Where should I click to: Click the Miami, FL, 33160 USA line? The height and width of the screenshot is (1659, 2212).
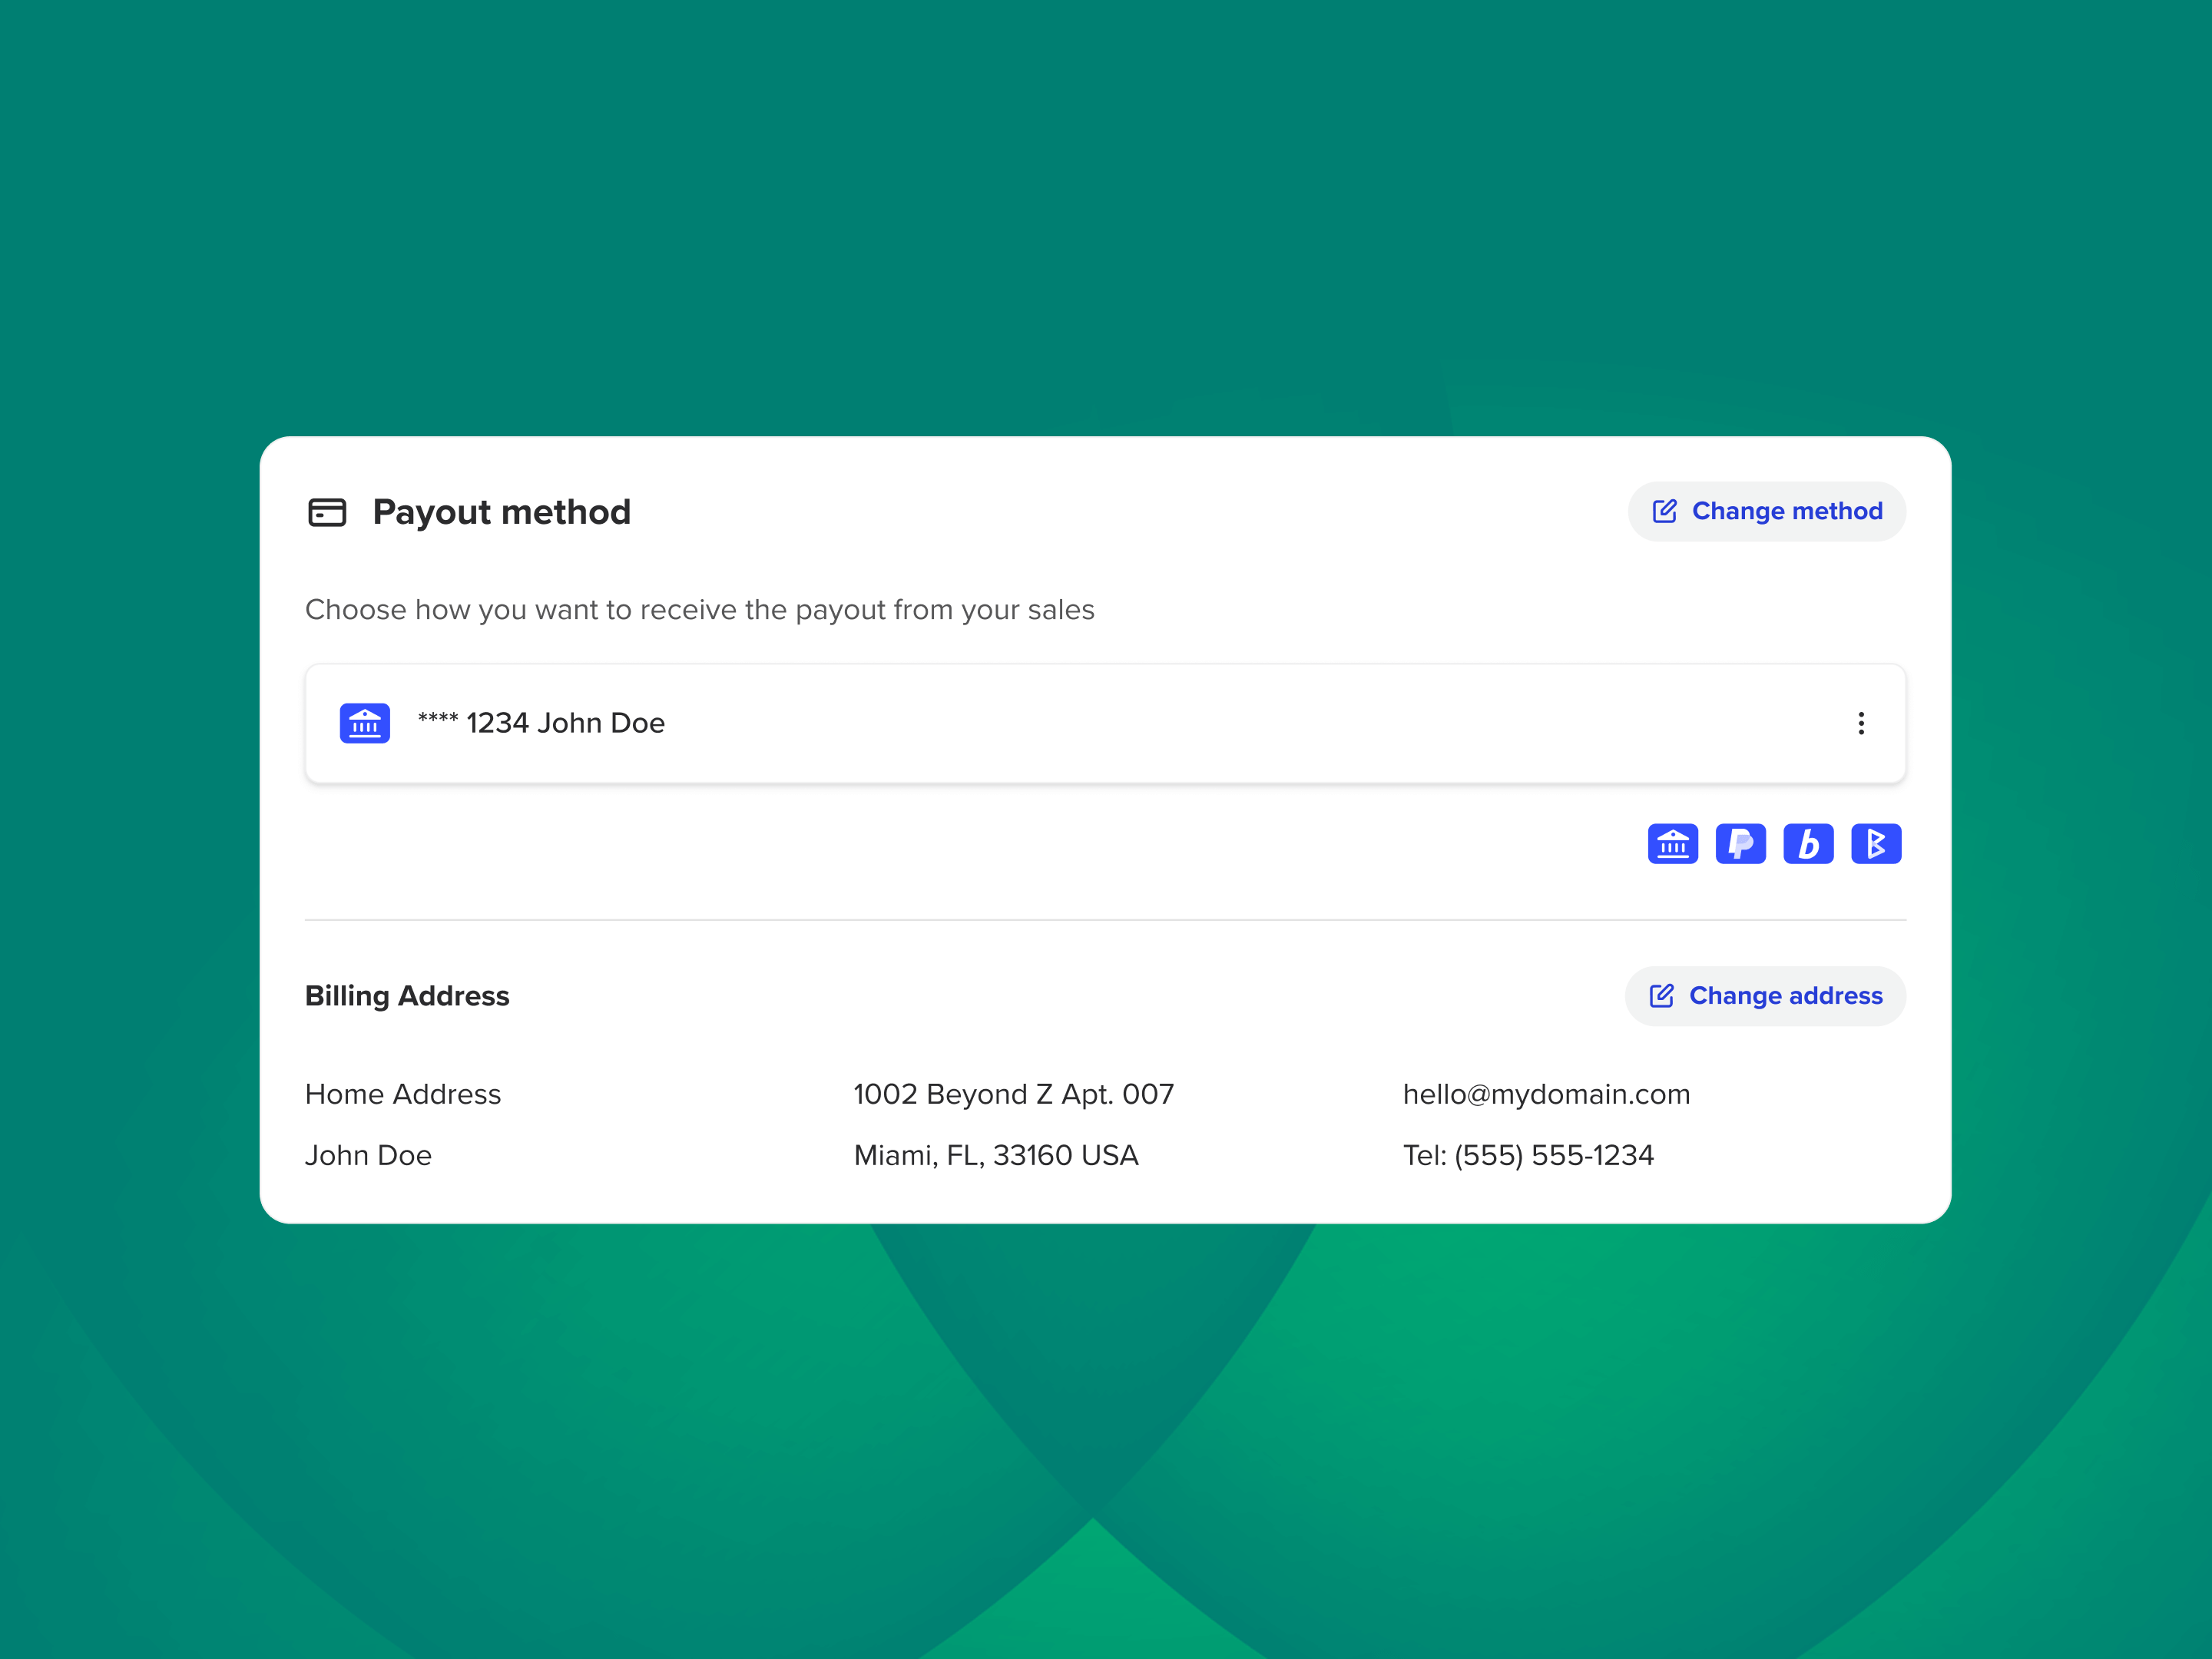pos(996,1155)
